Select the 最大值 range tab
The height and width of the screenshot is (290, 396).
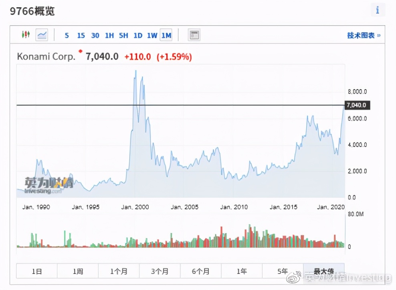point(324,271)
